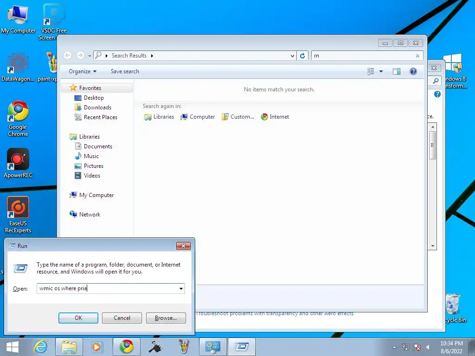Switch to Run dialog taskbar button
This screenshot has height=356, width=475.
[241, 347]
